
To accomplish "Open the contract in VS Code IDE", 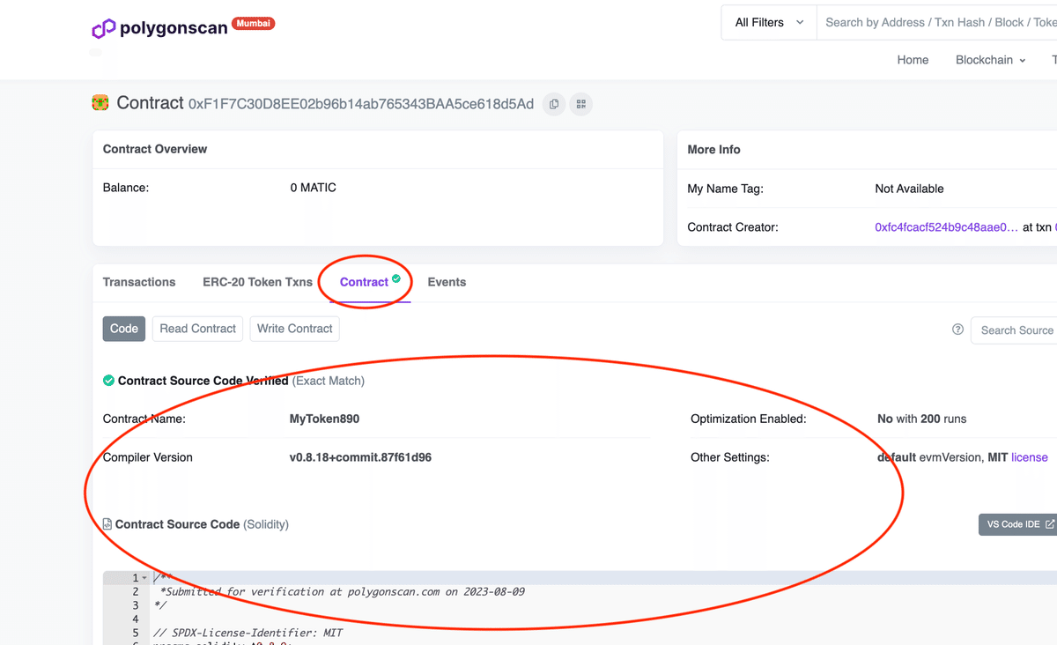I will [1018, 524].
